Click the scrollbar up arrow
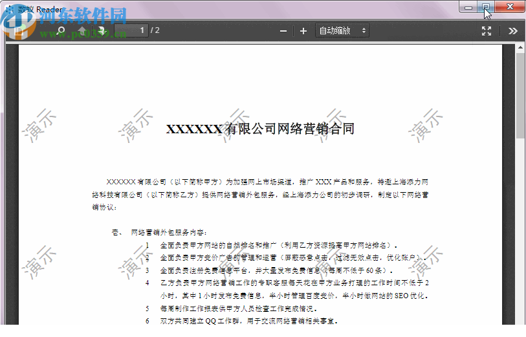Image resolution: width=526 pixels, height=337 pixels. click(x=520, y=48)
